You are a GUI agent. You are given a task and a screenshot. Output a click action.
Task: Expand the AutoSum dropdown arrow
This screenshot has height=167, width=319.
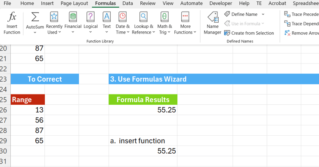(x=35, y=33)
